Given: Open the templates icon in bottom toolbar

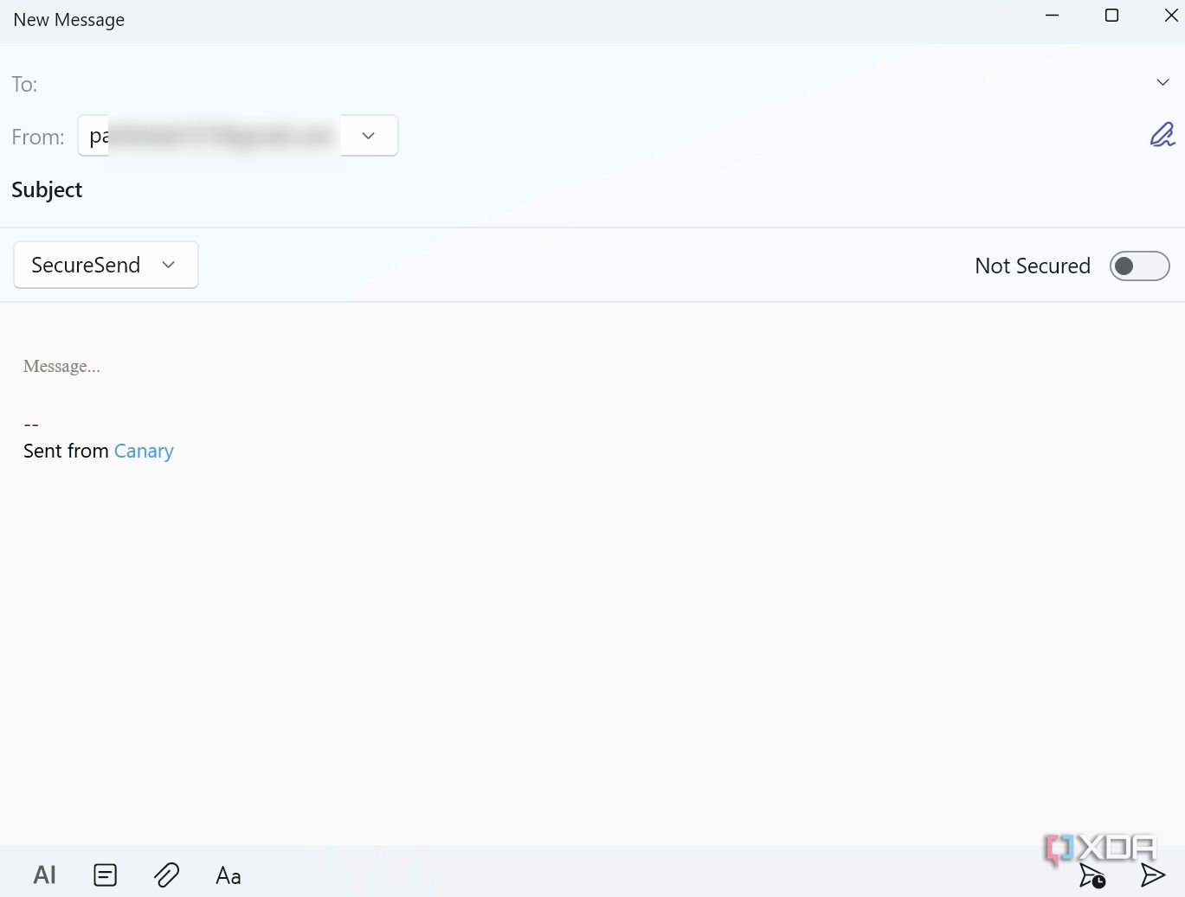Looking at the screenshot, I should [105, 875].
